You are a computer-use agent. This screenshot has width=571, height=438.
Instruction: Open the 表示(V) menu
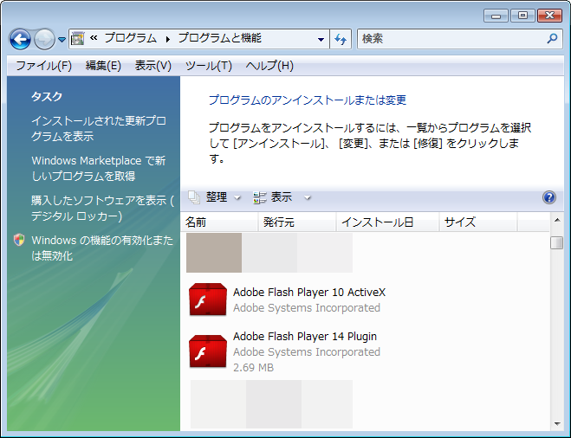point(153,66)
